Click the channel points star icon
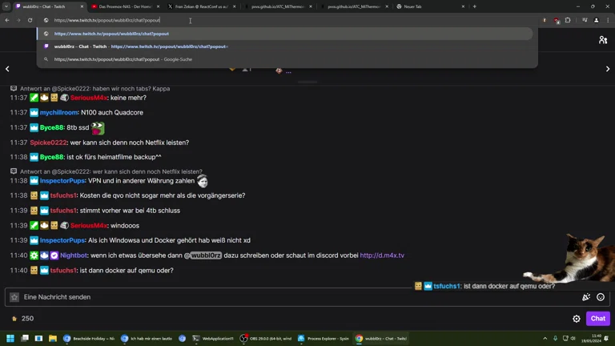Viewport: 615px width, 346px height. (x=14, y=297)
